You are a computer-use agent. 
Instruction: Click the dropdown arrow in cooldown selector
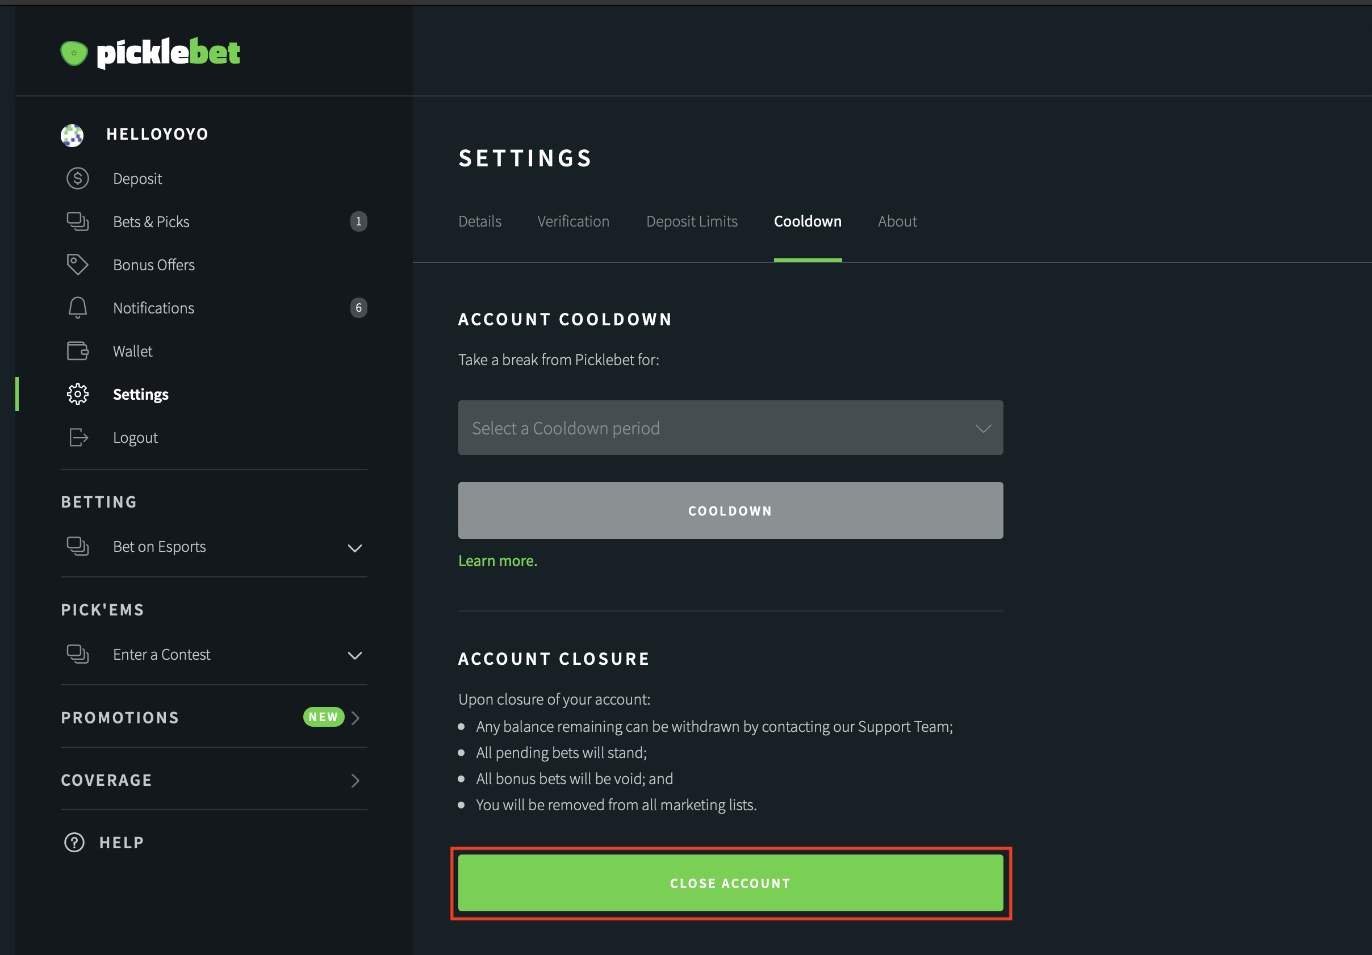click(x=983, y=429)
